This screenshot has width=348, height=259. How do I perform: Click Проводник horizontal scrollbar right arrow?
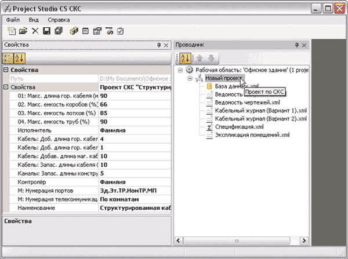[x=304, y=240]
